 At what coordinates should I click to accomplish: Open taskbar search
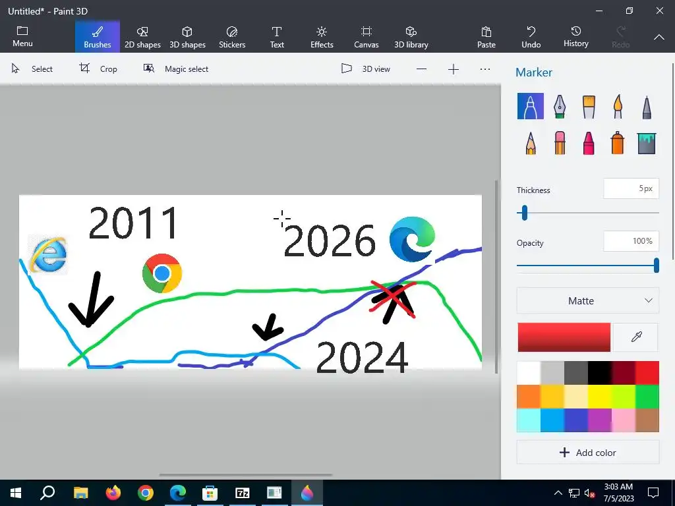[x=47, y=493]
